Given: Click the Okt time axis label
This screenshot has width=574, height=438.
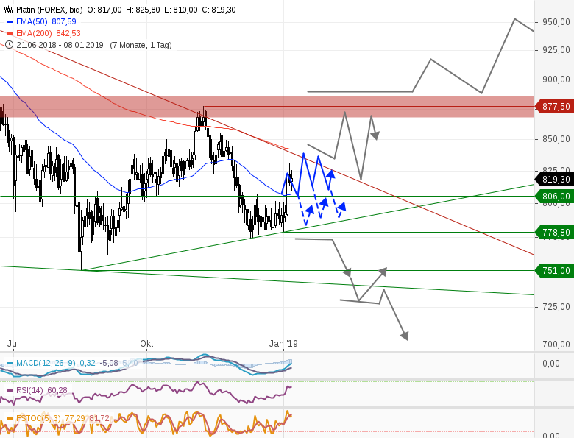Looking at the screenshot, I should (146, 344).
